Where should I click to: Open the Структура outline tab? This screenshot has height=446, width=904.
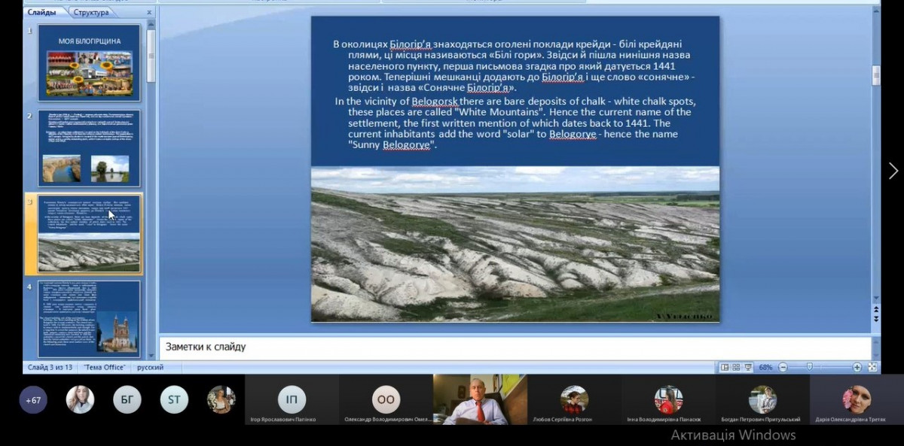pyautogui.click(x=91, y=13)
